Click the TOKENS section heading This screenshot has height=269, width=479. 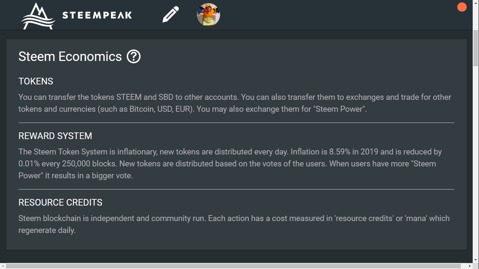36,81
